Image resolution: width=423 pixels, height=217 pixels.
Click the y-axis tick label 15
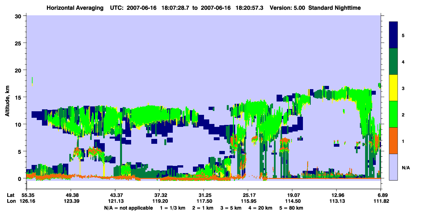coord(19,97)
